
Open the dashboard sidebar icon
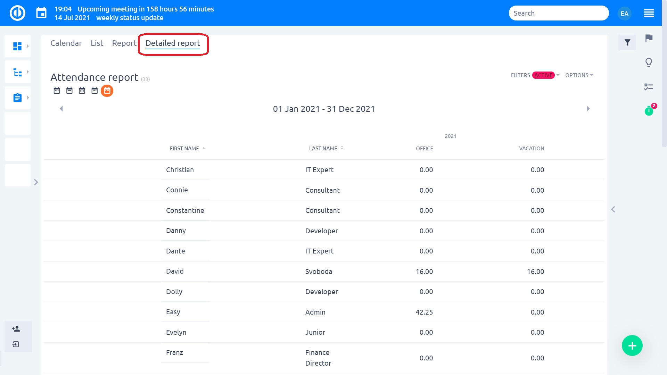tap(17, 46)
